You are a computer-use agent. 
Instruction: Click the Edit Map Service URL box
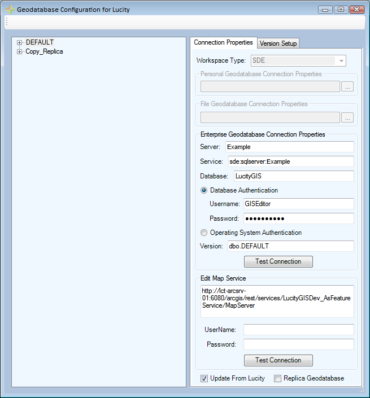point(277,301)
